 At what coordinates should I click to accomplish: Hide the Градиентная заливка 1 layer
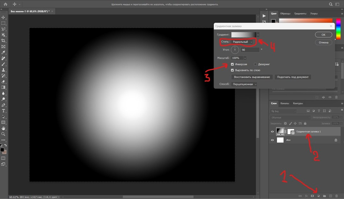272,131
